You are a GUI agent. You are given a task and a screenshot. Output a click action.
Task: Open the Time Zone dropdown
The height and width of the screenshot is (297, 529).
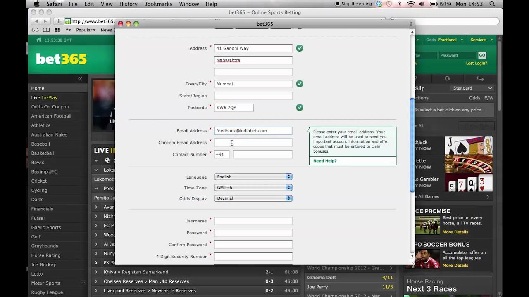point(253,187)
